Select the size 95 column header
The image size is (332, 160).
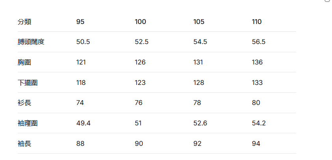point(80,22)
